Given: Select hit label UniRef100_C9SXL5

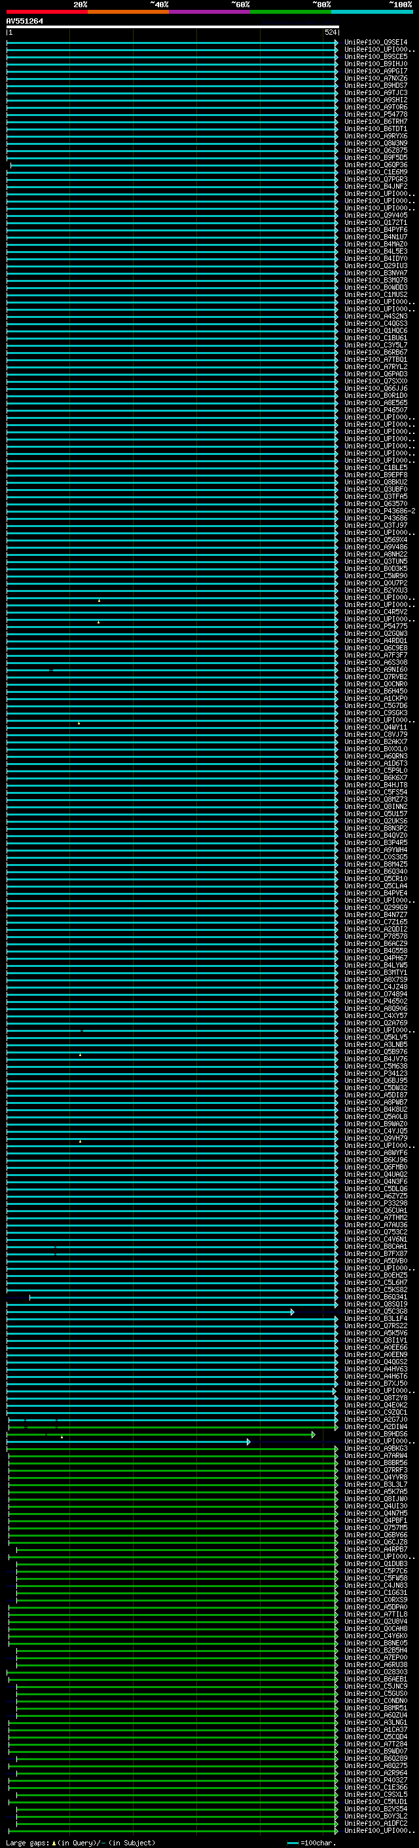Looking at the screenshot, I should coord(376,1794).
